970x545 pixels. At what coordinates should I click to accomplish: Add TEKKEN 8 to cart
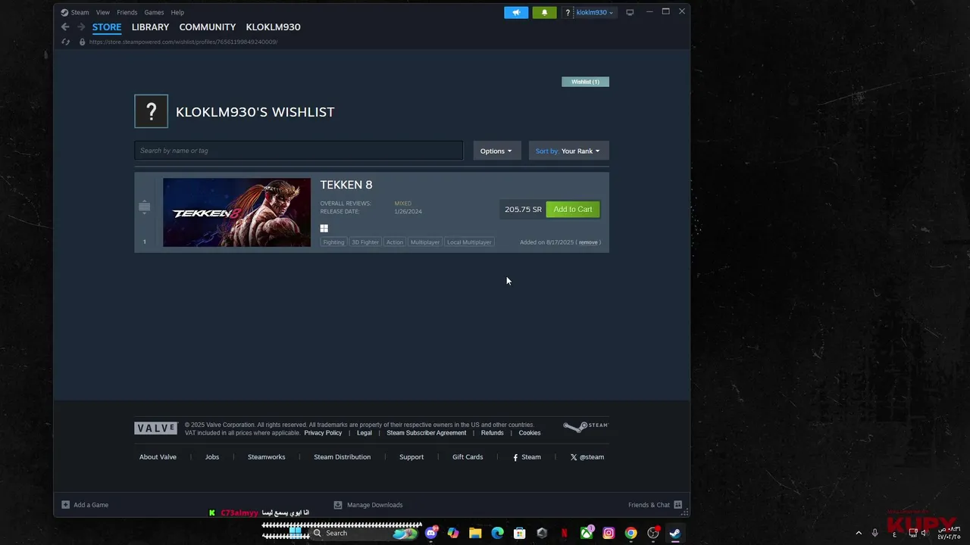[573, 210]
